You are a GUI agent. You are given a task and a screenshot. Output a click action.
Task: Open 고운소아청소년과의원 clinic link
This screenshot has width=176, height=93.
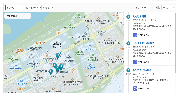tap(144, 43)
